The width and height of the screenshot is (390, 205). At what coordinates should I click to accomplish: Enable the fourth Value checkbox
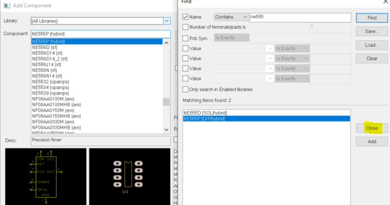[x=185, y=78]
